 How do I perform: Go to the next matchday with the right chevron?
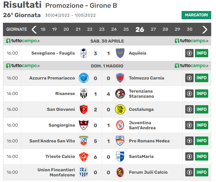(x=205, y=29)
